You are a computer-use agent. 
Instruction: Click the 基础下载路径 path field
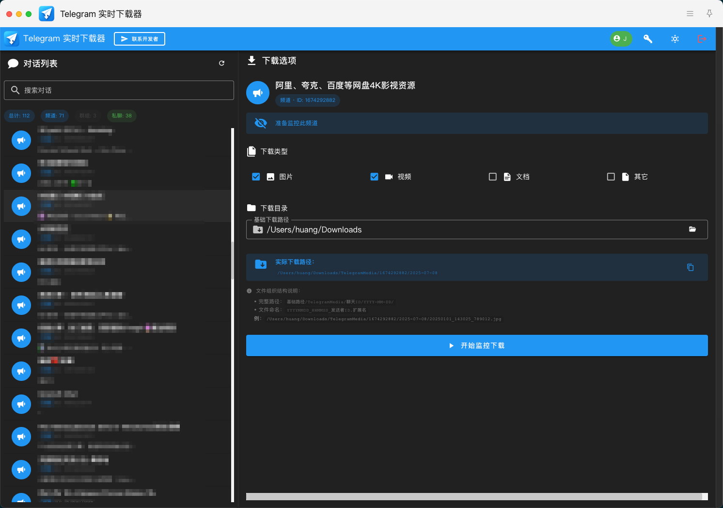[477, 229]
